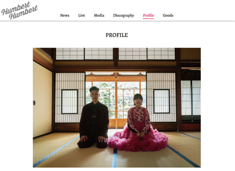Open the Media menu item
Viewport: 235px width, 171px height.
tap(99, 15)
